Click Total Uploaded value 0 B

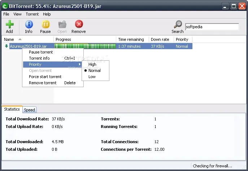pos(55,149)
